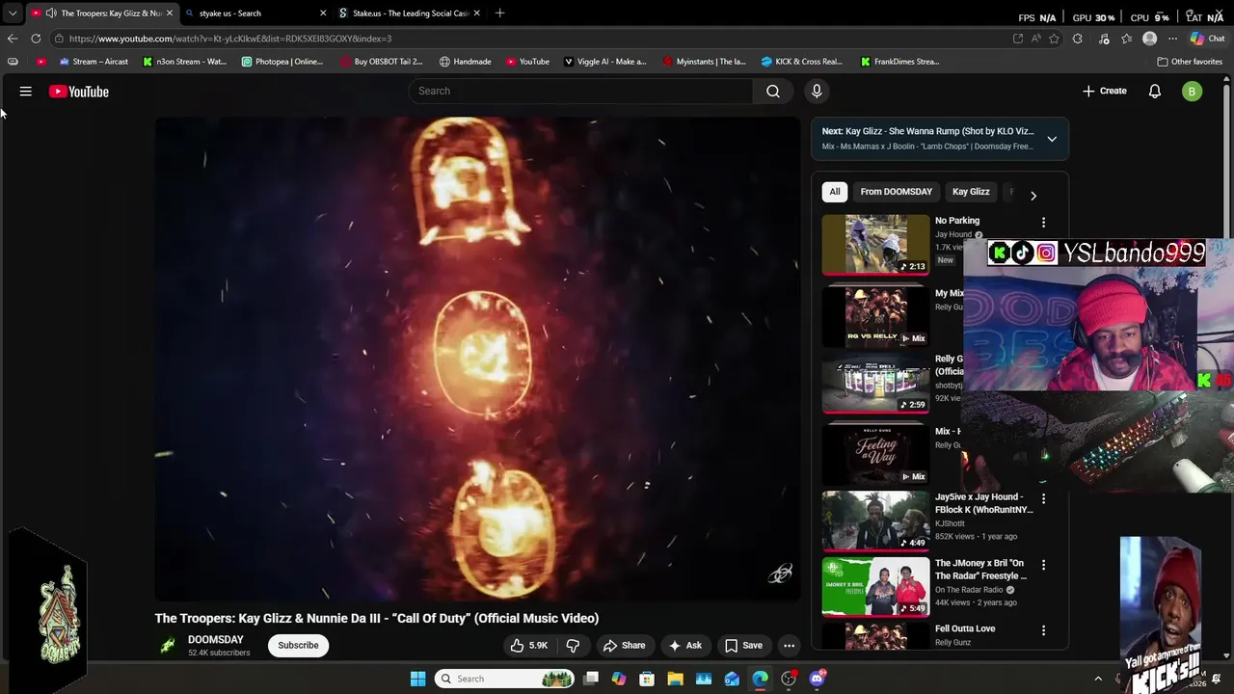1234x694 pixels.
Task: Expand the Next playlist panel chevron
Action: click(1052, 139)
